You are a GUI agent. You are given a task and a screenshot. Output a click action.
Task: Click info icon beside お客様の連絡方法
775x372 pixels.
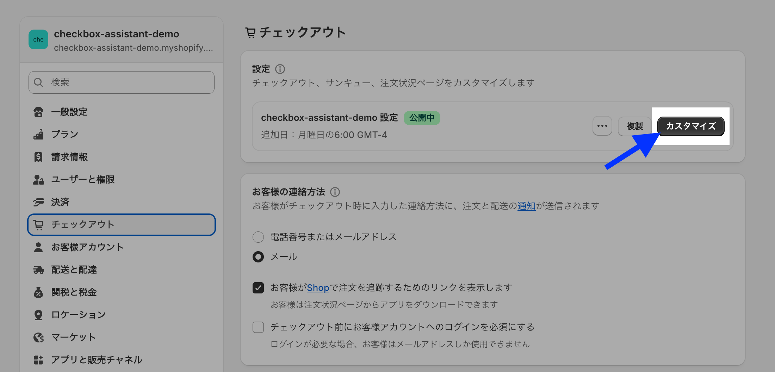(x=335, y=192)
